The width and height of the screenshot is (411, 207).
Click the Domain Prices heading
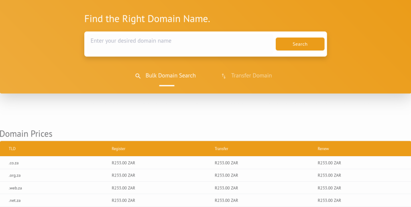pos(26,134)
